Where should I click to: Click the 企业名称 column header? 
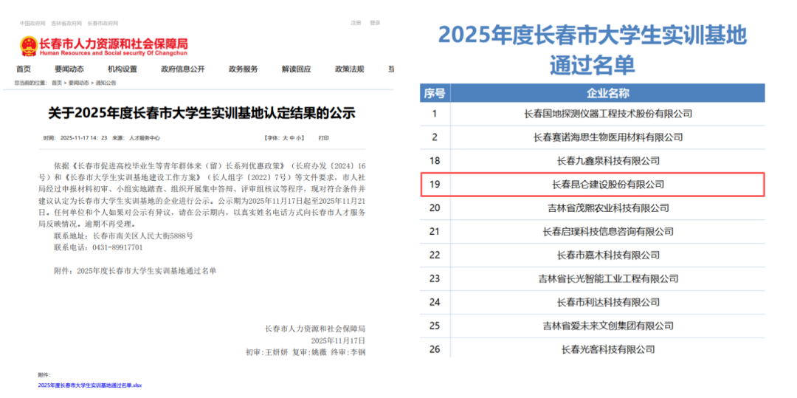click(607, 93)
